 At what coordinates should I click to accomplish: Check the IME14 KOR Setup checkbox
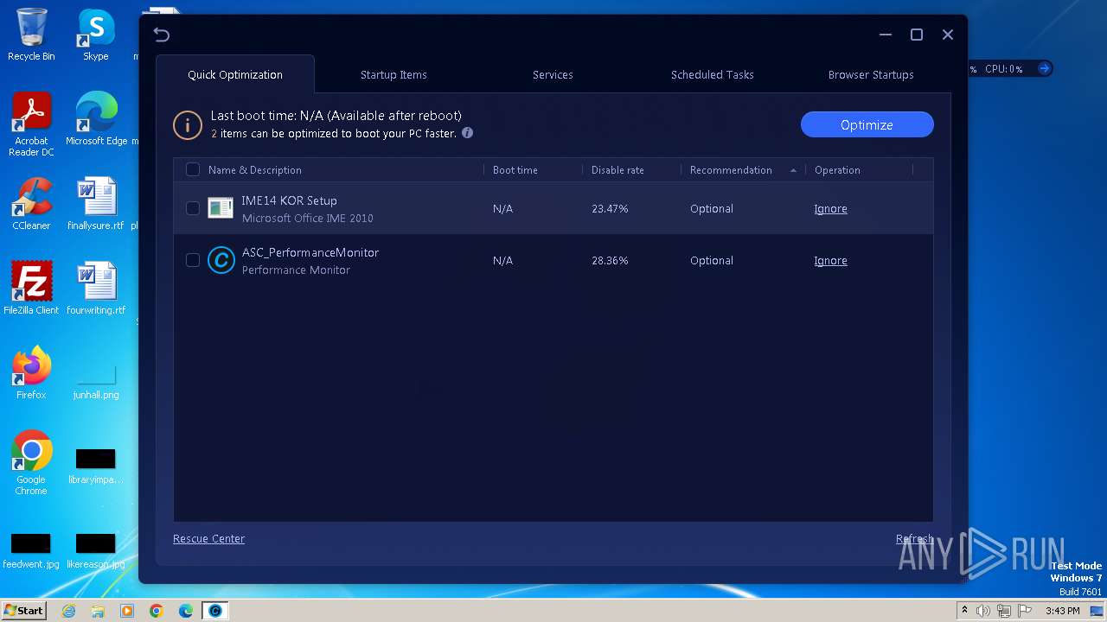(x=193, y=208)
